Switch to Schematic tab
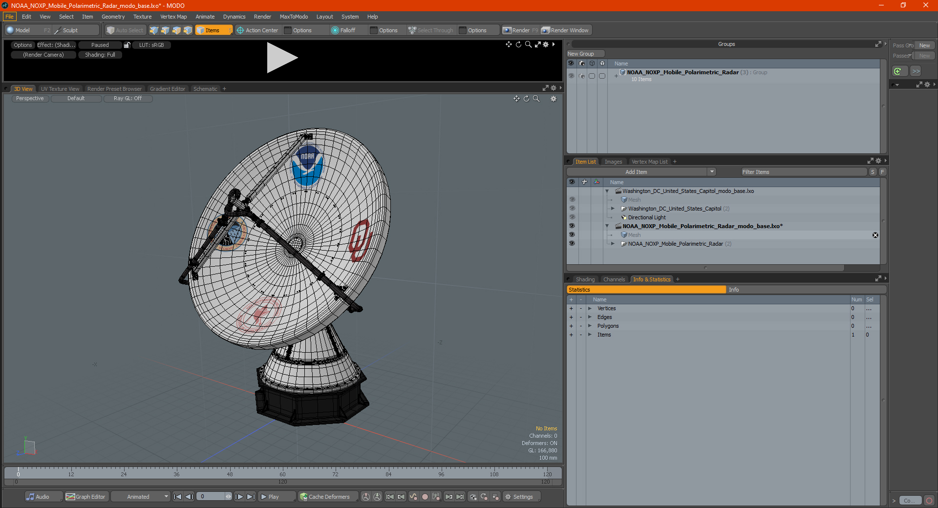Screen dimensions: 938x508 coord(205,89)
